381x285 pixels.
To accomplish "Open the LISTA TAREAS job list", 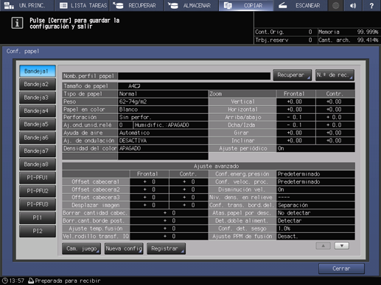I will 83,5.
